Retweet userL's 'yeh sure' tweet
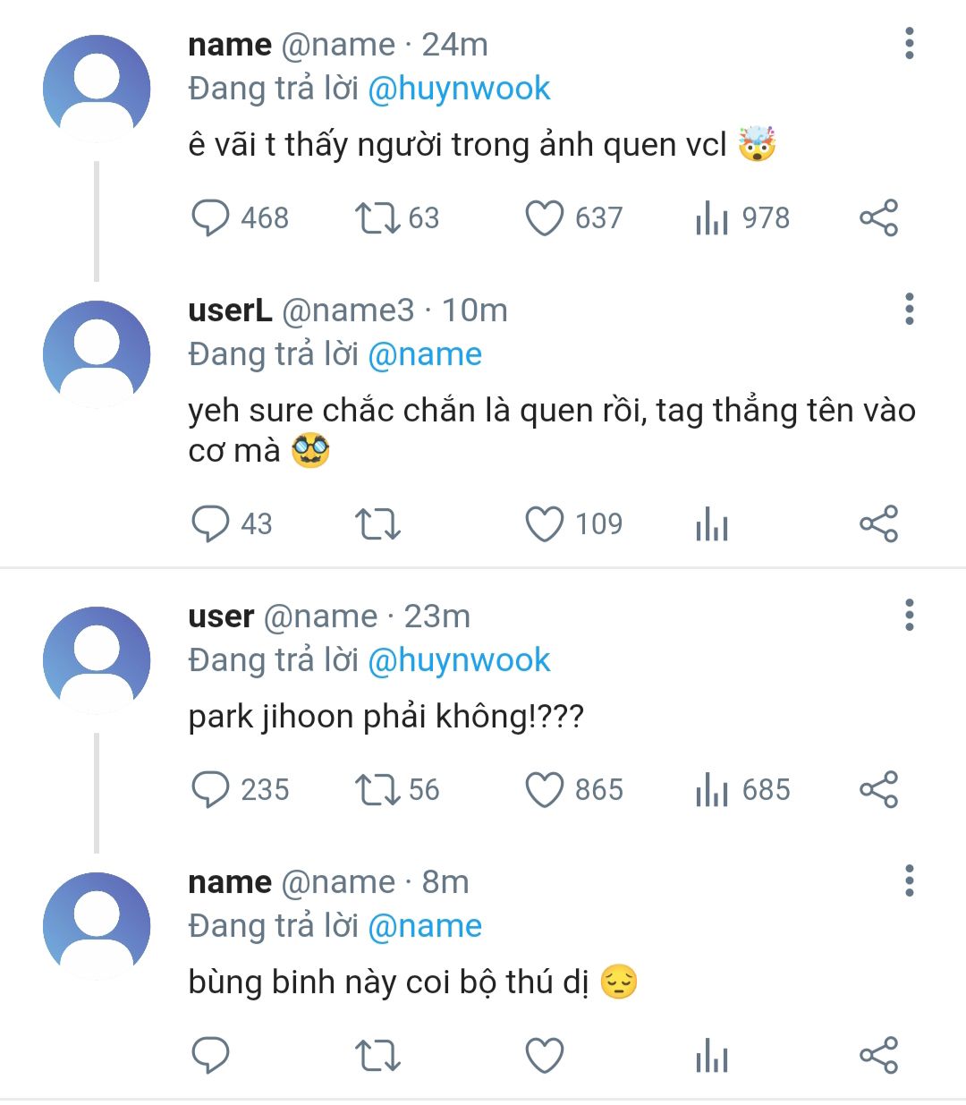The image size is (966, 1105). (377, 524)
